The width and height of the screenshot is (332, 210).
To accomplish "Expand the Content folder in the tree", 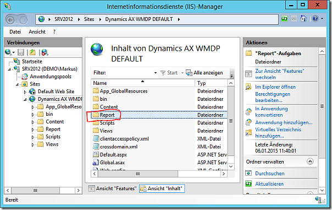I will click(x=33, y=122).
